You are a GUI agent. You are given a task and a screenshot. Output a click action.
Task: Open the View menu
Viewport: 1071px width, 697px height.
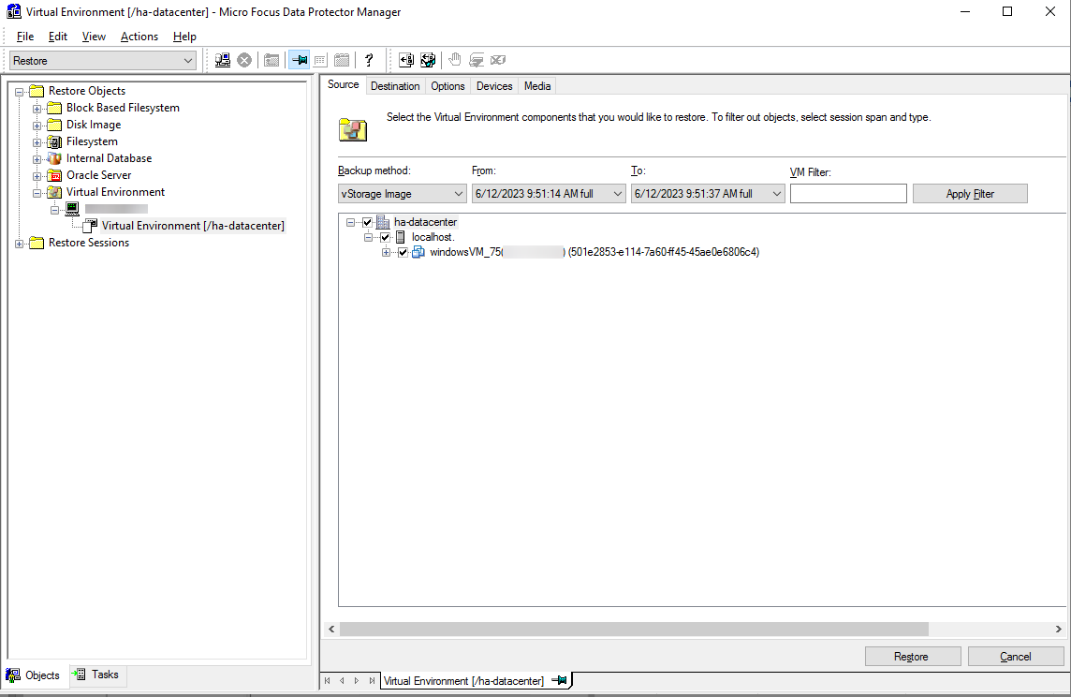[94, 37]
